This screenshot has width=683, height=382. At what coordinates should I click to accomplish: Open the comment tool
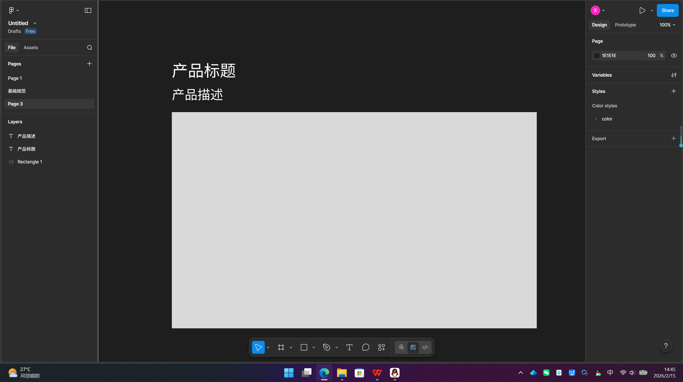[365, 347]
